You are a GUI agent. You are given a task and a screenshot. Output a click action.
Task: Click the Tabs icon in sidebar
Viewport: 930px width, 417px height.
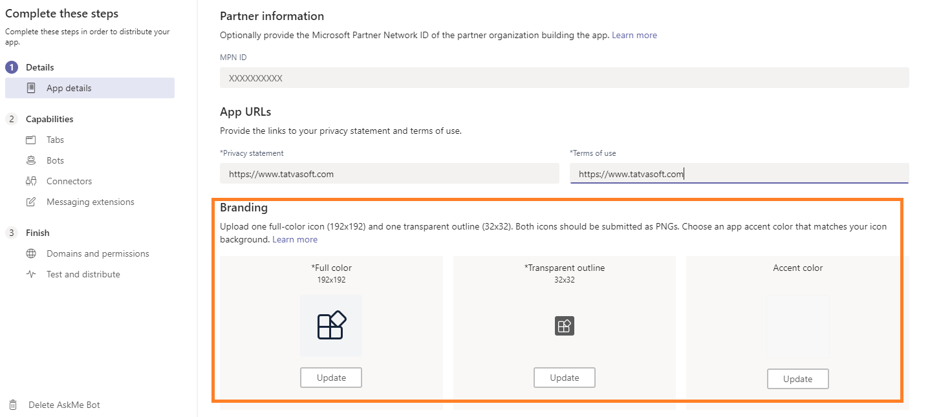tap(31, 140)
